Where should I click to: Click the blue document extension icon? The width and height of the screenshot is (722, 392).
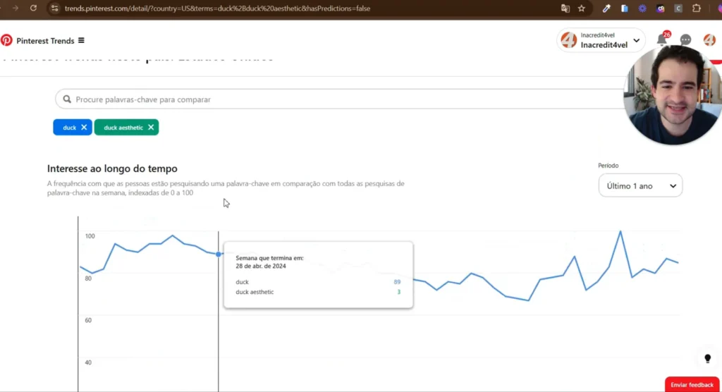[625, 8]
